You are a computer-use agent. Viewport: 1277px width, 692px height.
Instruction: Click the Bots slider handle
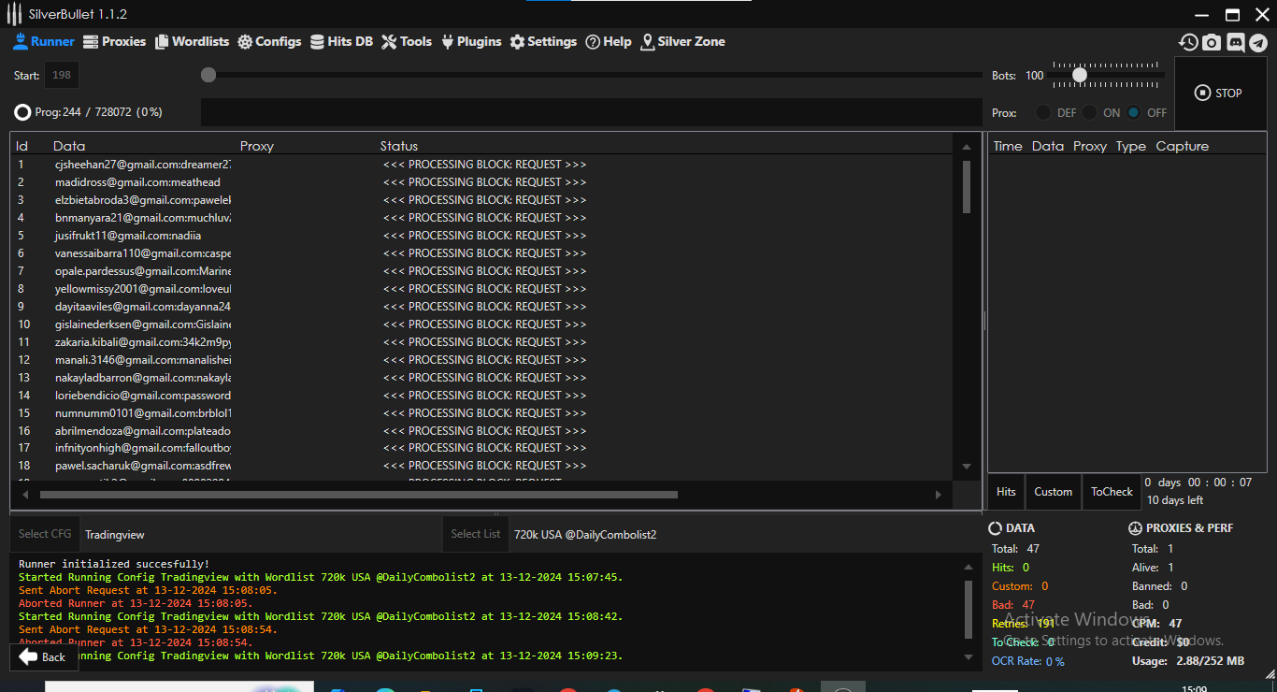(x=1080, y=75)
